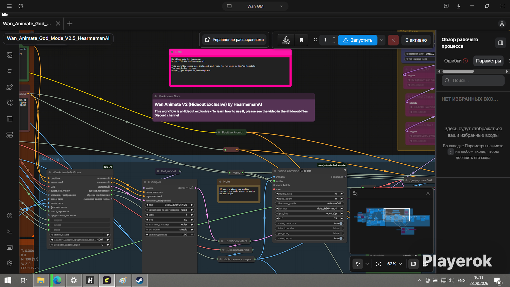This screenshot has height=287, width=510.
Task: Open the feedback chat icon in title bar
Action: point(446,6)
